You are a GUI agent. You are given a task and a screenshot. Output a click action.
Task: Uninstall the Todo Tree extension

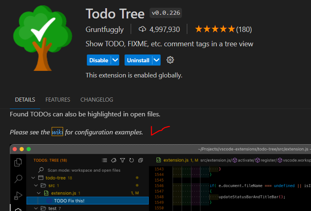click(138, 60)
